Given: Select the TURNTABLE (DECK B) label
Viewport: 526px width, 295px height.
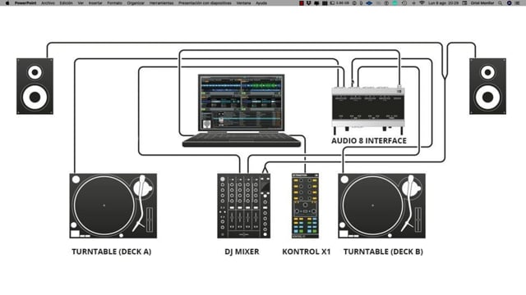Looking at the screenshot, I should 383,252.
